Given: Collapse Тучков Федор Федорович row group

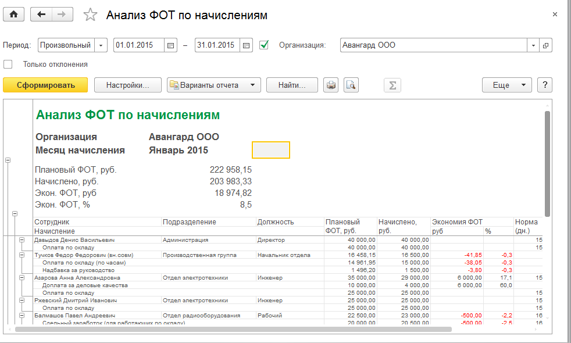Looking at the screenshot, I should tap(22, 255).
